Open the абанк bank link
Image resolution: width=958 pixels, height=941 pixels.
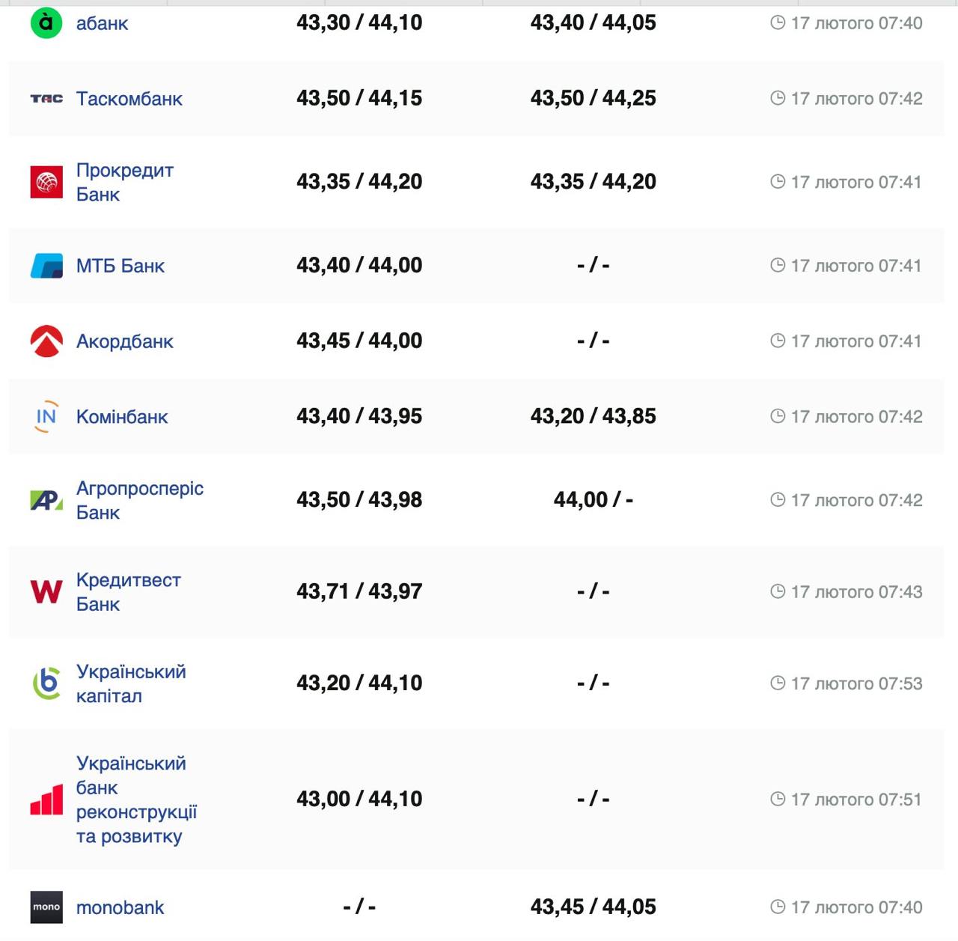point(102,23)
